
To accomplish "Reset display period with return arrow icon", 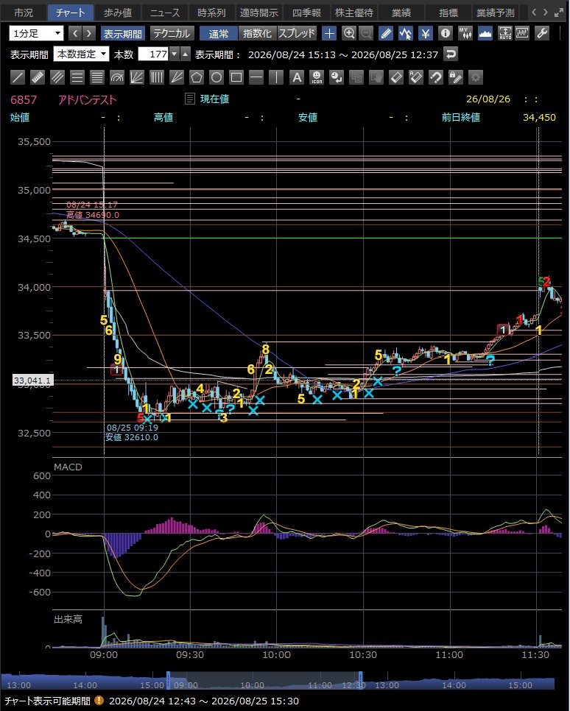I will click(x=450, y=54).
